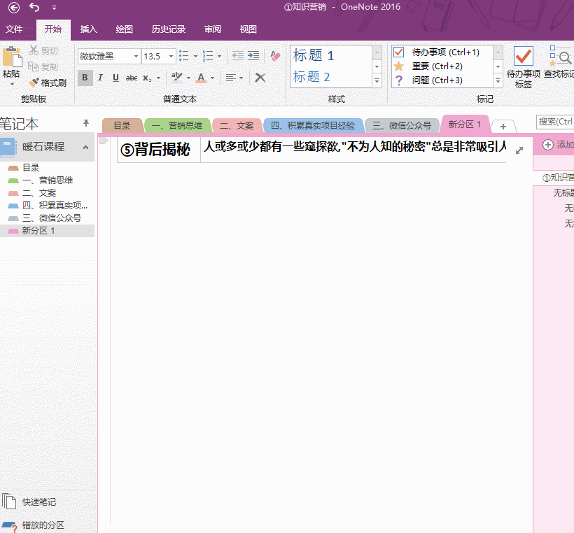
Task: Open 错放的分区 misplaced sections
Action: 33,525
